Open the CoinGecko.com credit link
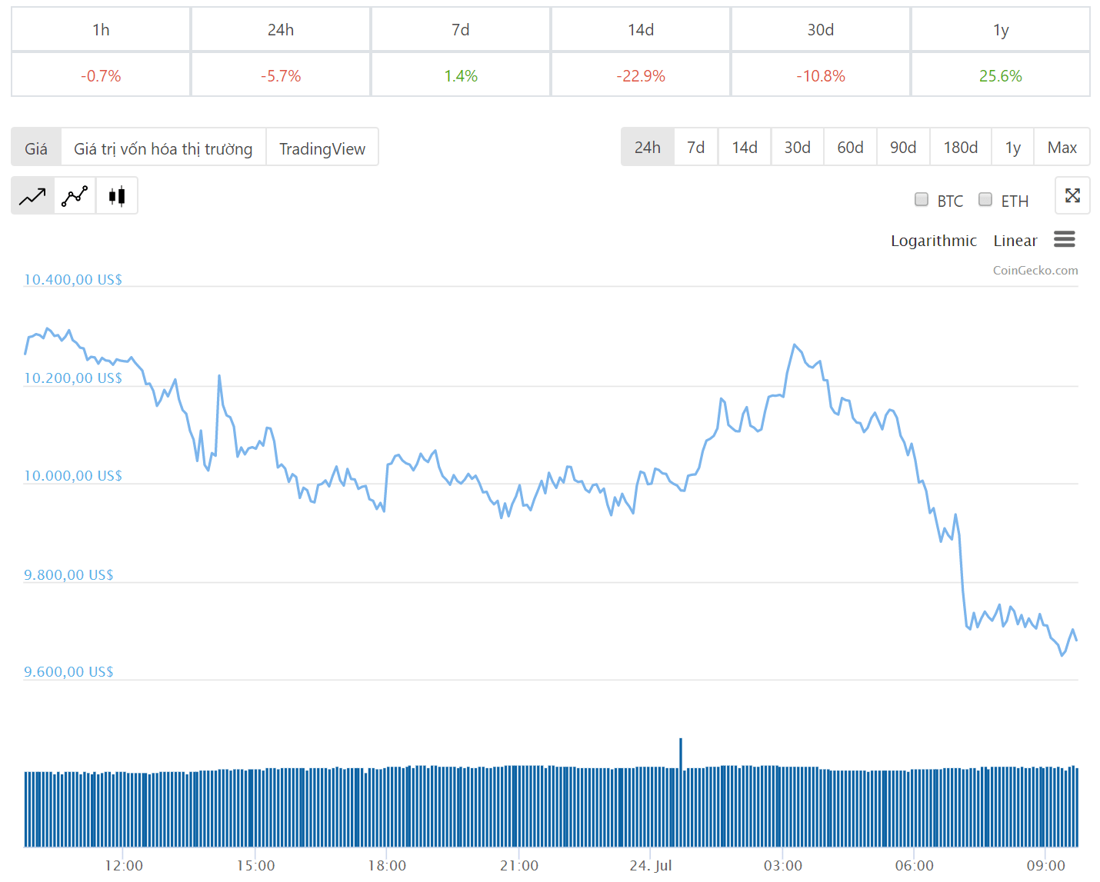Viewport: 1100px width, 882px height. tap(1035, 270)
